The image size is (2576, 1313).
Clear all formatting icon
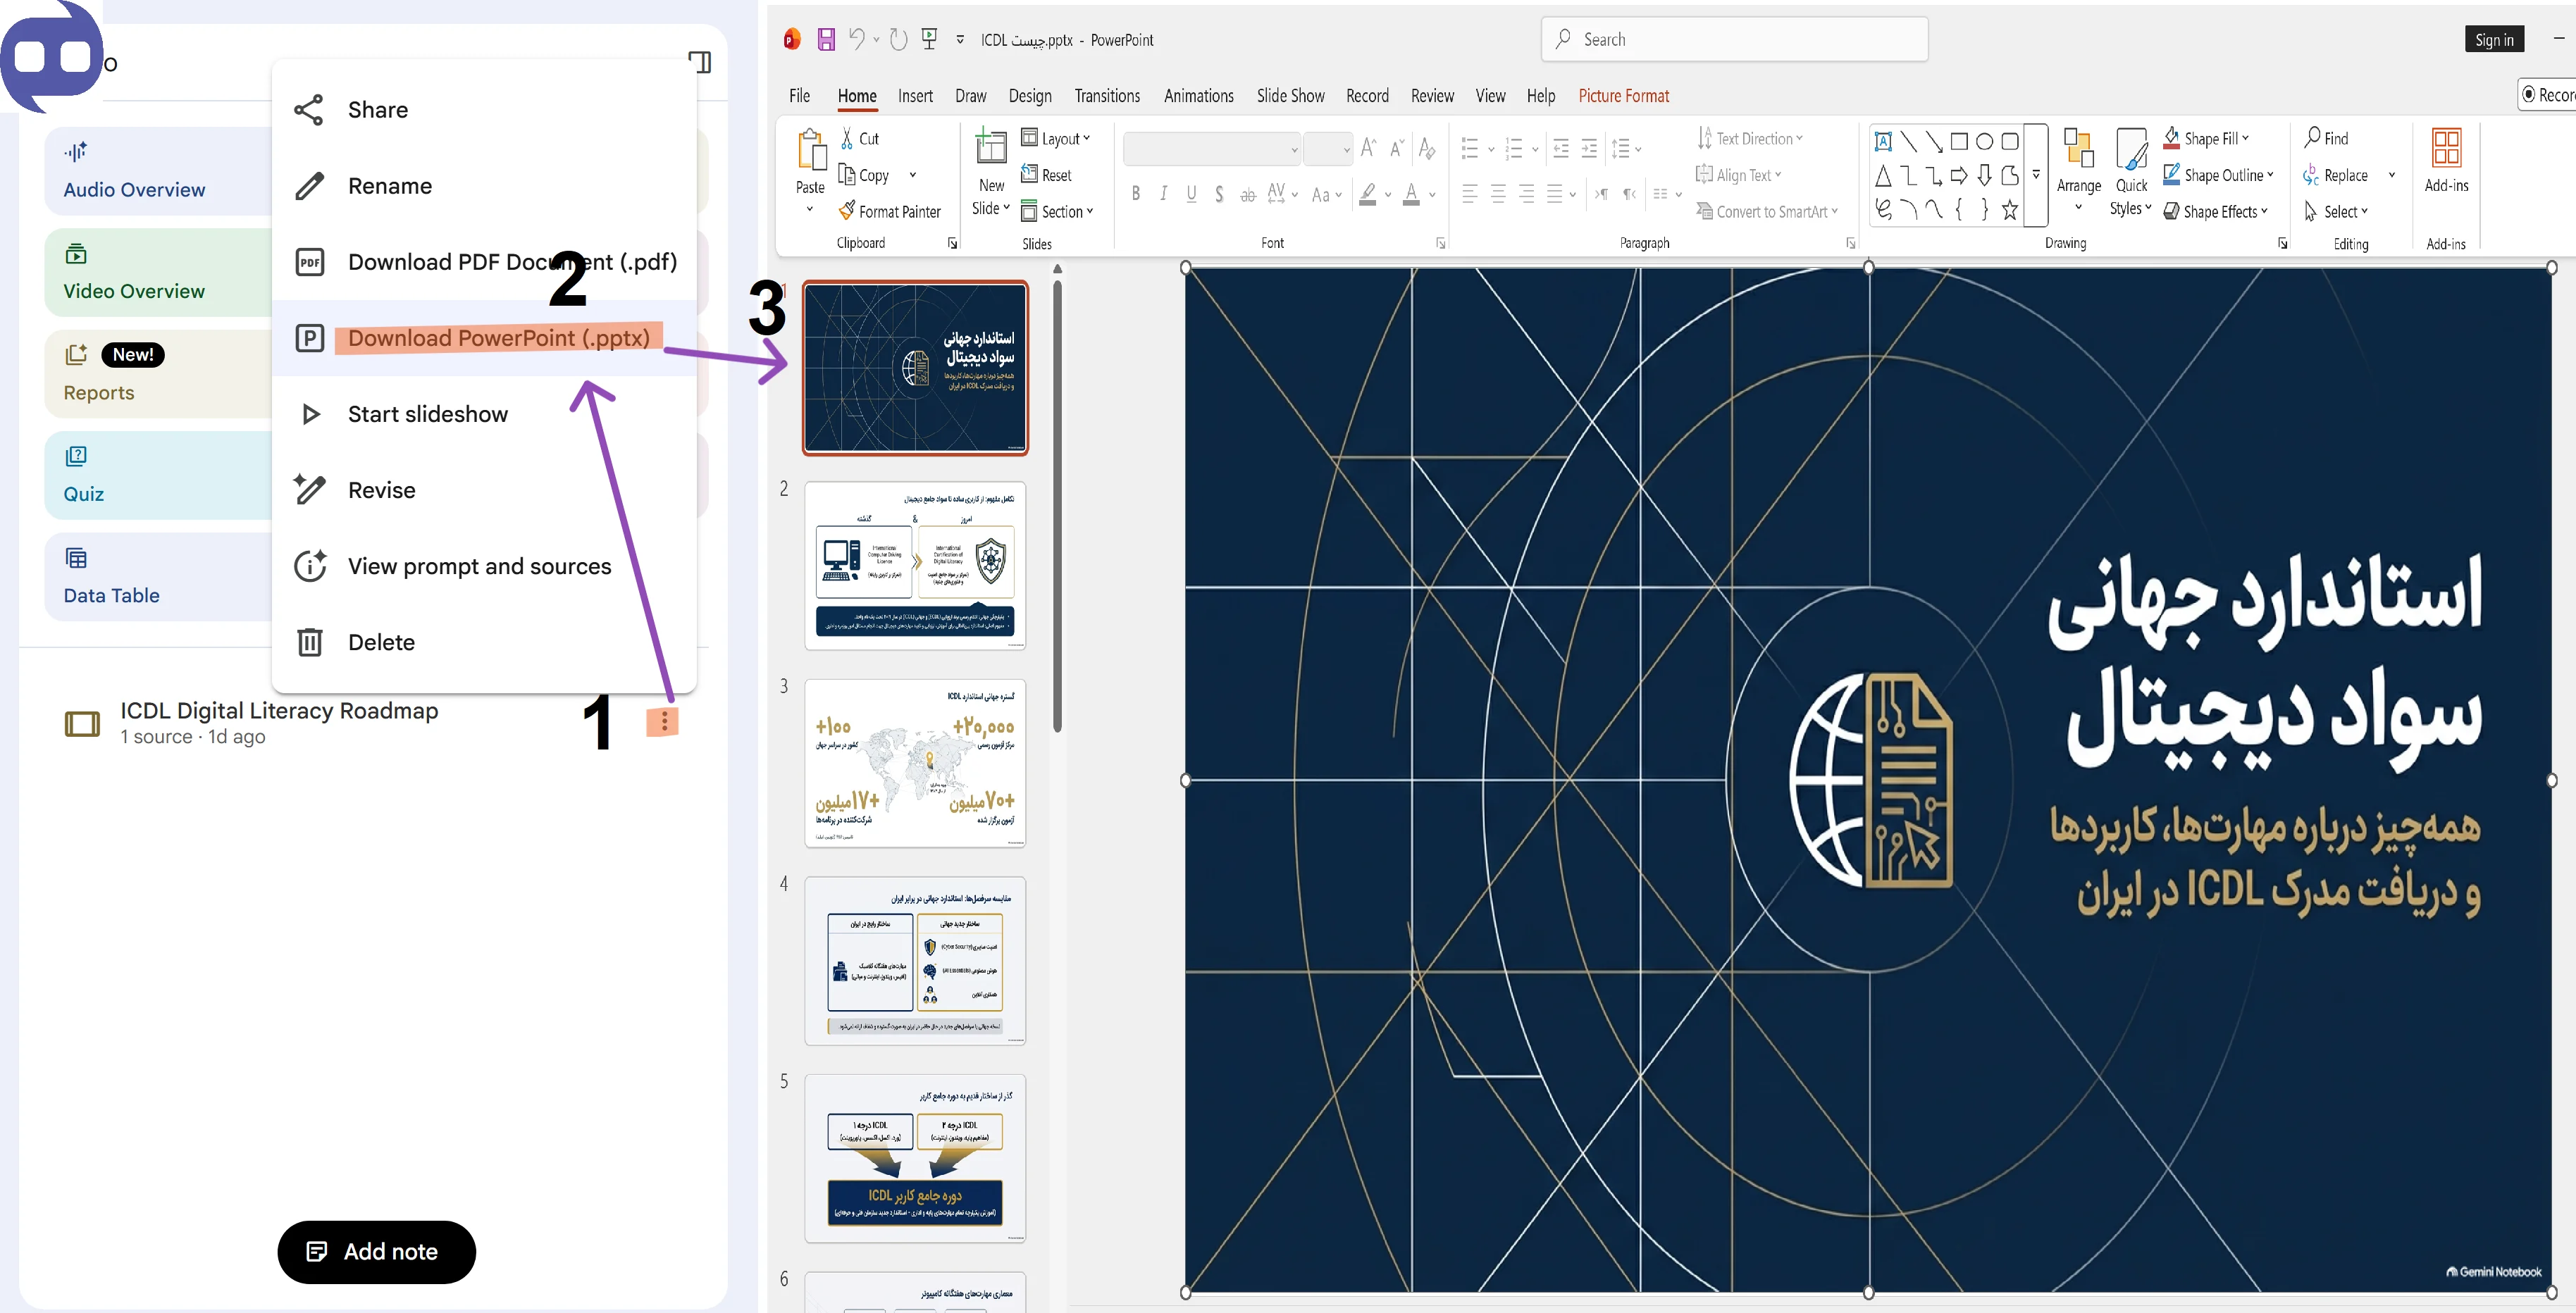click(1427, 149)
